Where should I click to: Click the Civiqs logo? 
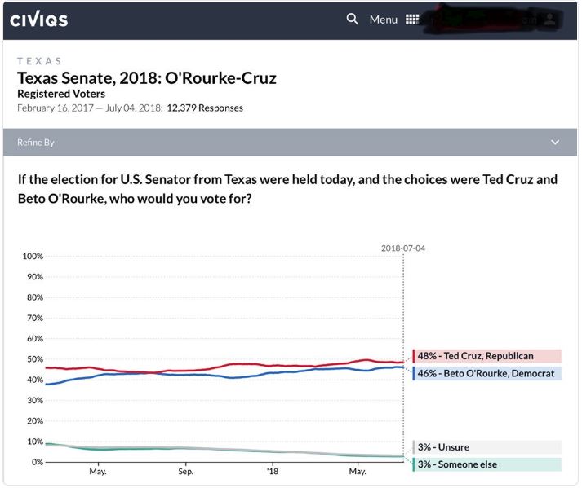pyautogui.click(x=38, y=19)
